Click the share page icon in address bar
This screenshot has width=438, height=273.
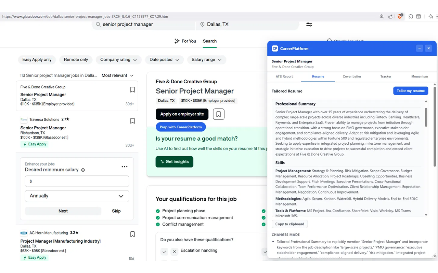tap(390, 16)
